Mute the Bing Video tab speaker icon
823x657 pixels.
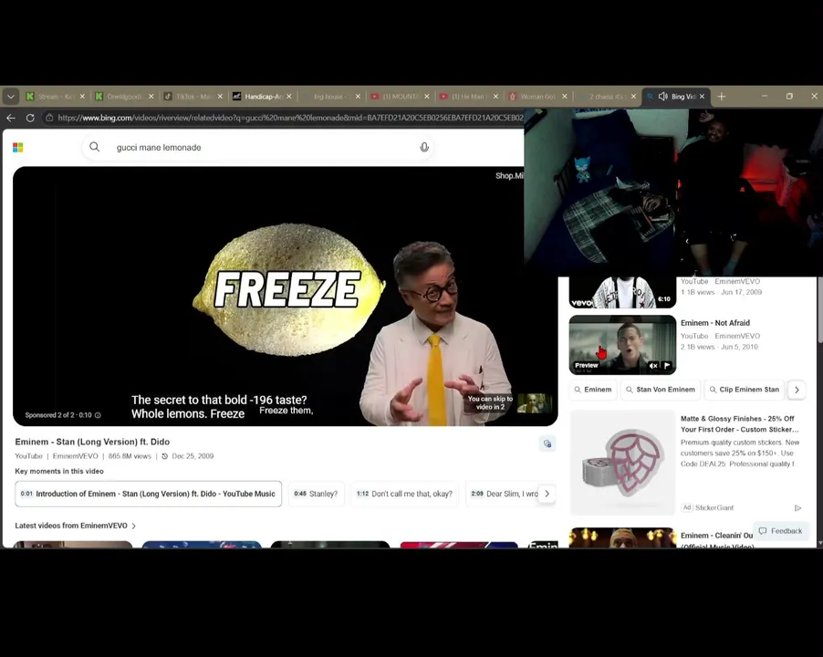pos(663,97)
